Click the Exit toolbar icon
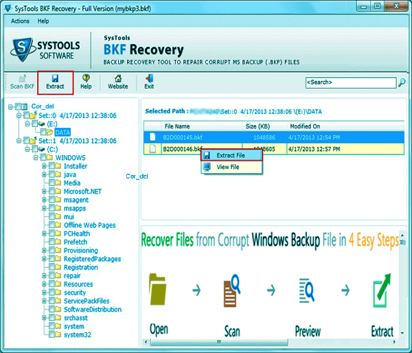412x353 pixels. [149, 78]
